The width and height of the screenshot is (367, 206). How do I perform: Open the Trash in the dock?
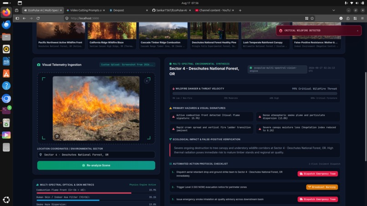pyautogui.click(x=6, y=123)
